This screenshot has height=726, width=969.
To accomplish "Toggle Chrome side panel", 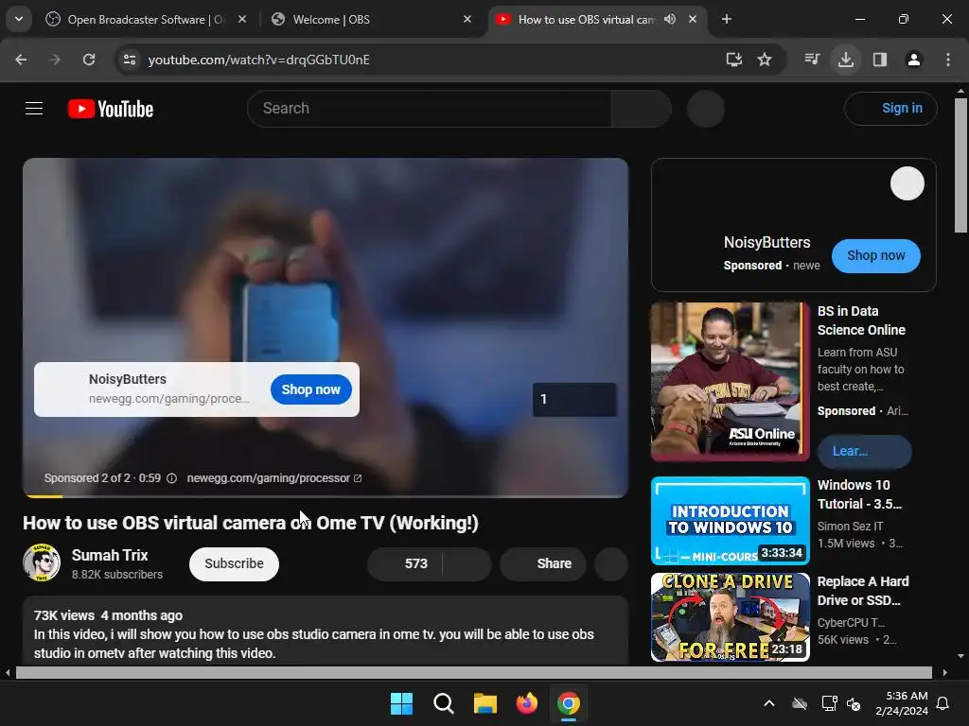I will pyautogui.click(x=880, y=60).
